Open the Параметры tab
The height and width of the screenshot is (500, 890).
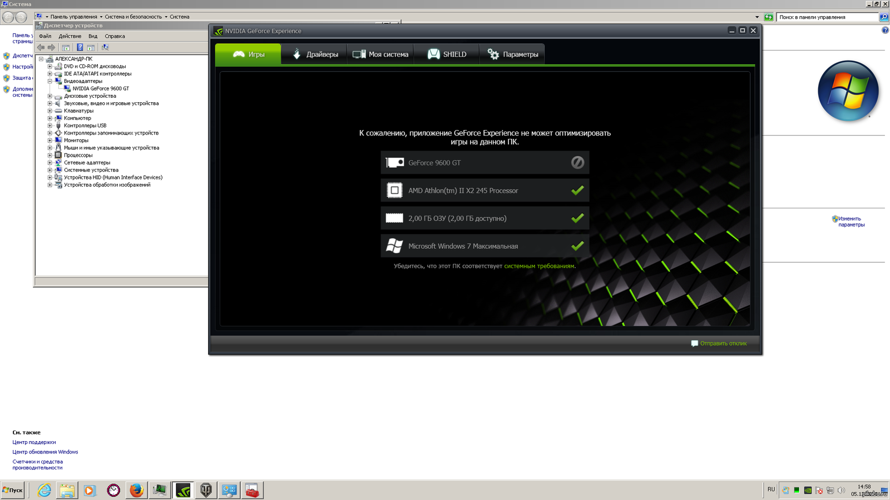coord(512,54)
